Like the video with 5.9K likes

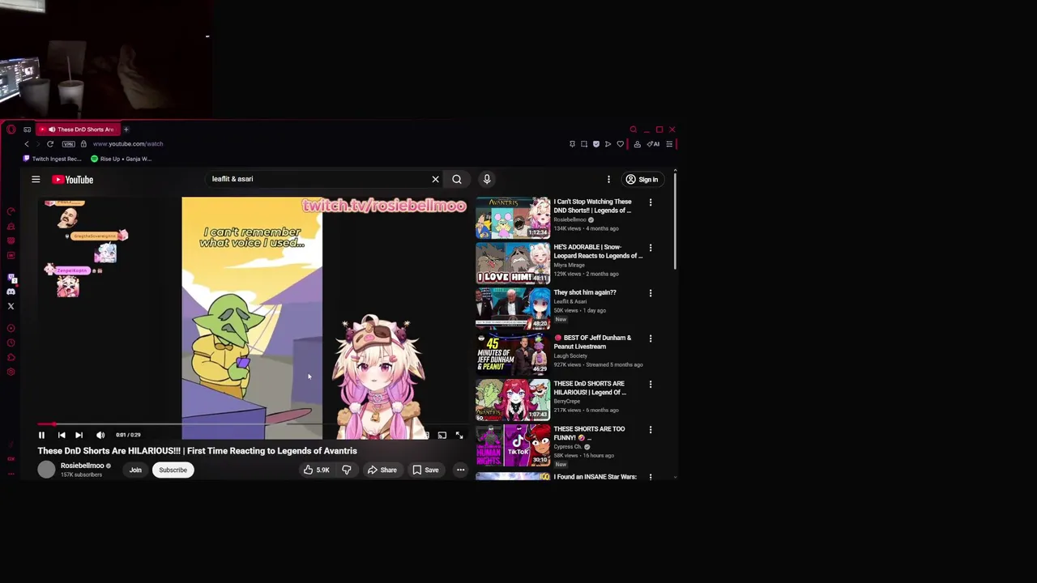pos(316,470)
